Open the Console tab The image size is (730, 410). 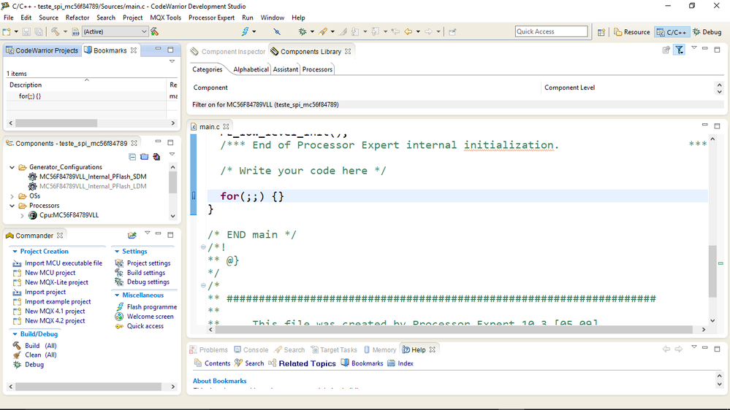tap(251, 350)
